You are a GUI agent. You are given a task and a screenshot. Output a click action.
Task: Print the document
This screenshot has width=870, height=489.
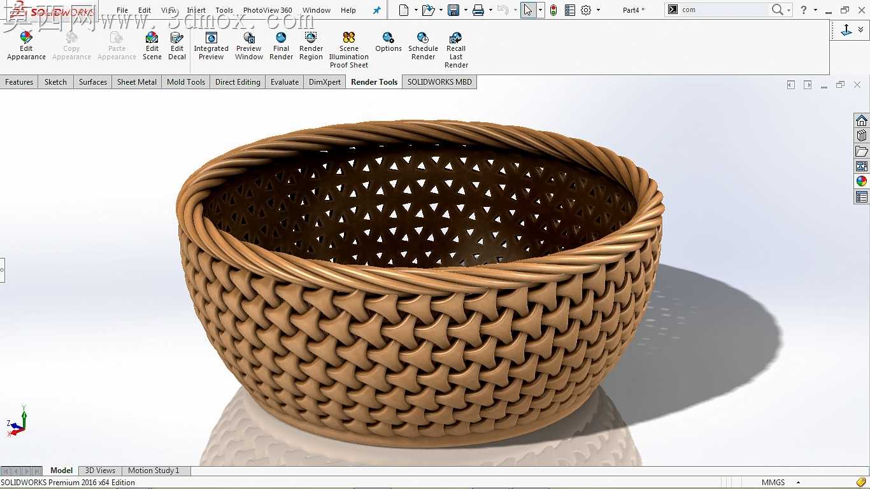coord(478,10)
